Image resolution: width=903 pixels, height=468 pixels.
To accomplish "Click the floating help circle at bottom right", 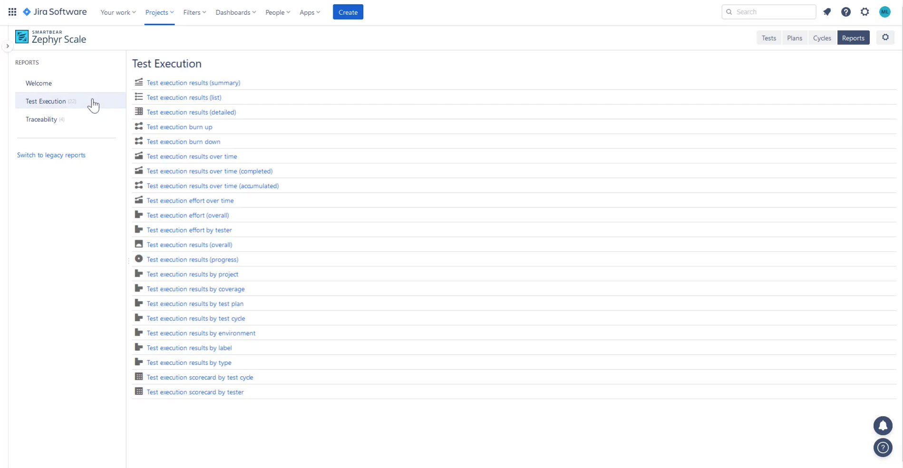I will [x=883, y=448].
